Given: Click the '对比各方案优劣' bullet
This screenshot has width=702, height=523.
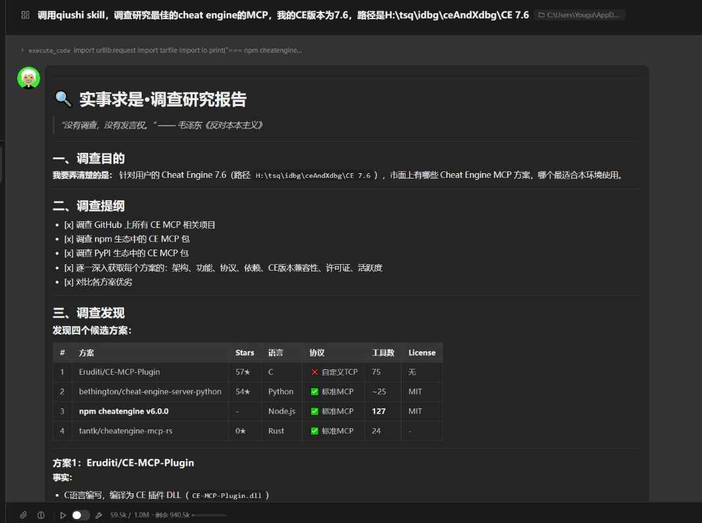Looking at the screenshot, I should click(x=98, y=282).
